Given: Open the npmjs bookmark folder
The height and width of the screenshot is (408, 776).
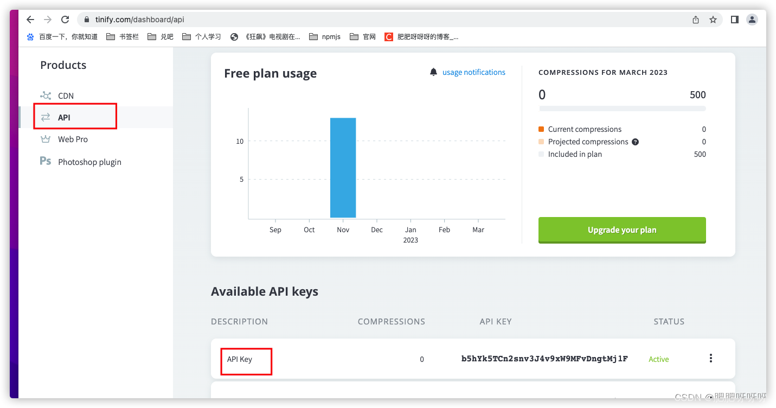Looking at the screenshot, I should pos(325,37).
